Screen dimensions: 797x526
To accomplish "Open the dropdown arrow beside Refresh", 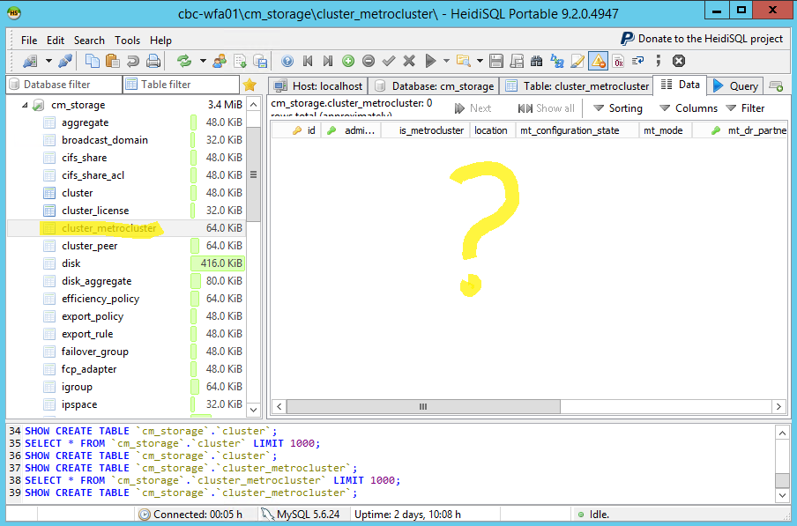I will (202, 61).
